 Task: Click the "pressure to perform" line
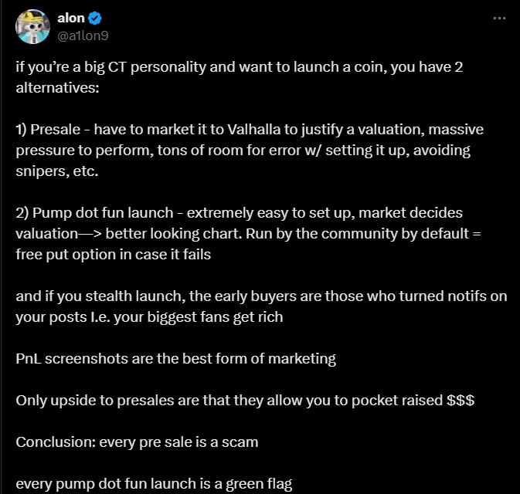[x=243, y=151]
